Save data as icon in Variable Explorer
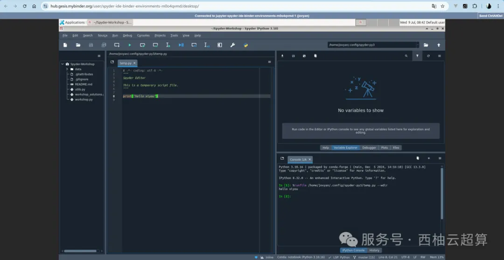 [304, 56]
